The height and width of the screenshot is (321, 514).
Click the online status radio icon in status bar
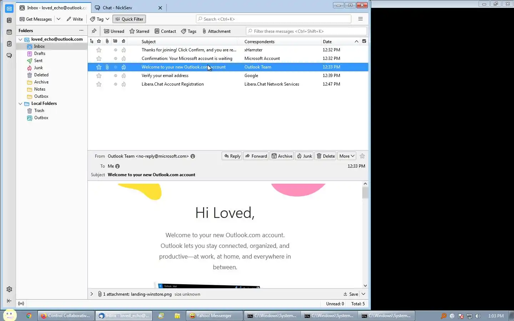tap(21, 304)
